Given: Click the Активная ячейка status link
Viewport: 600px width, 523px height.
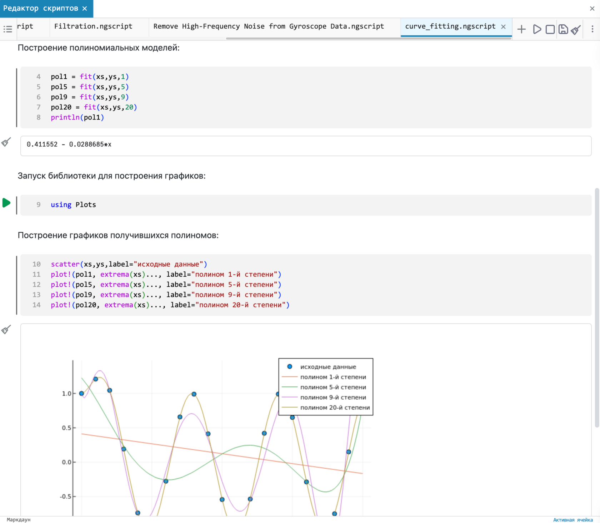Looking at the screenshot, I should [573, 520].
